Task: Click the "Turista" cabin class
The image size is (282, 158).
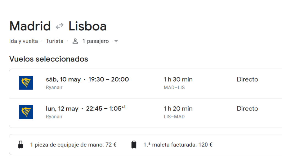Action: click(x=55, y=41)
